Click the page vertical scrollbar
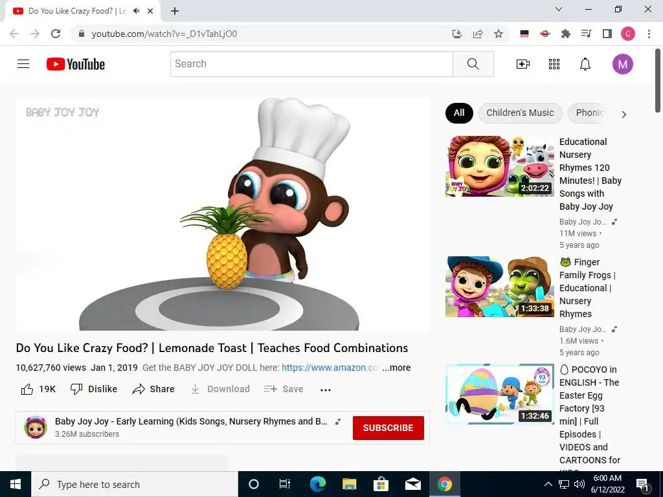 coord(658,81)
